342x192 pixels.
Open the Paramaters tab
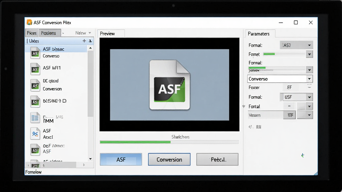tap(260, 34)
